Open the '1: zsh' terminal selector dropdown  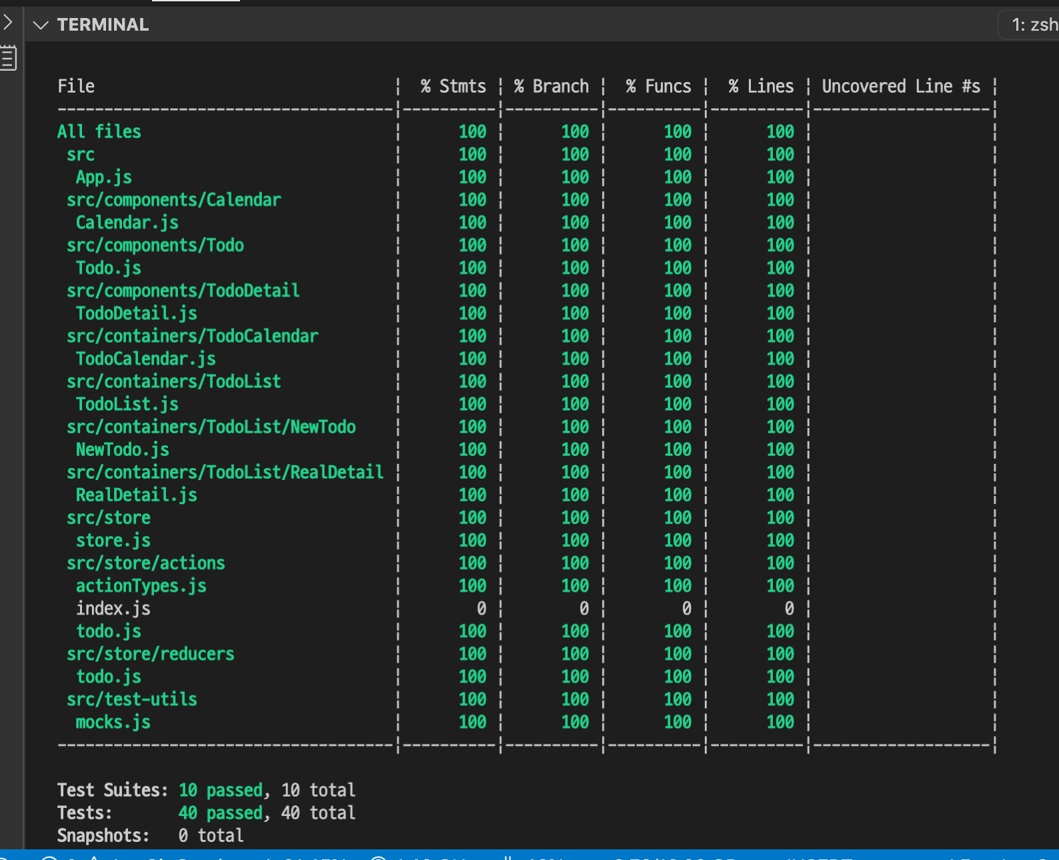tap(1030, 25)
